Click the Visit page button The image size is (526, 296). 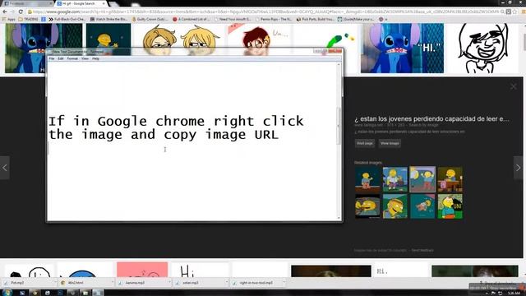[365, 143]
